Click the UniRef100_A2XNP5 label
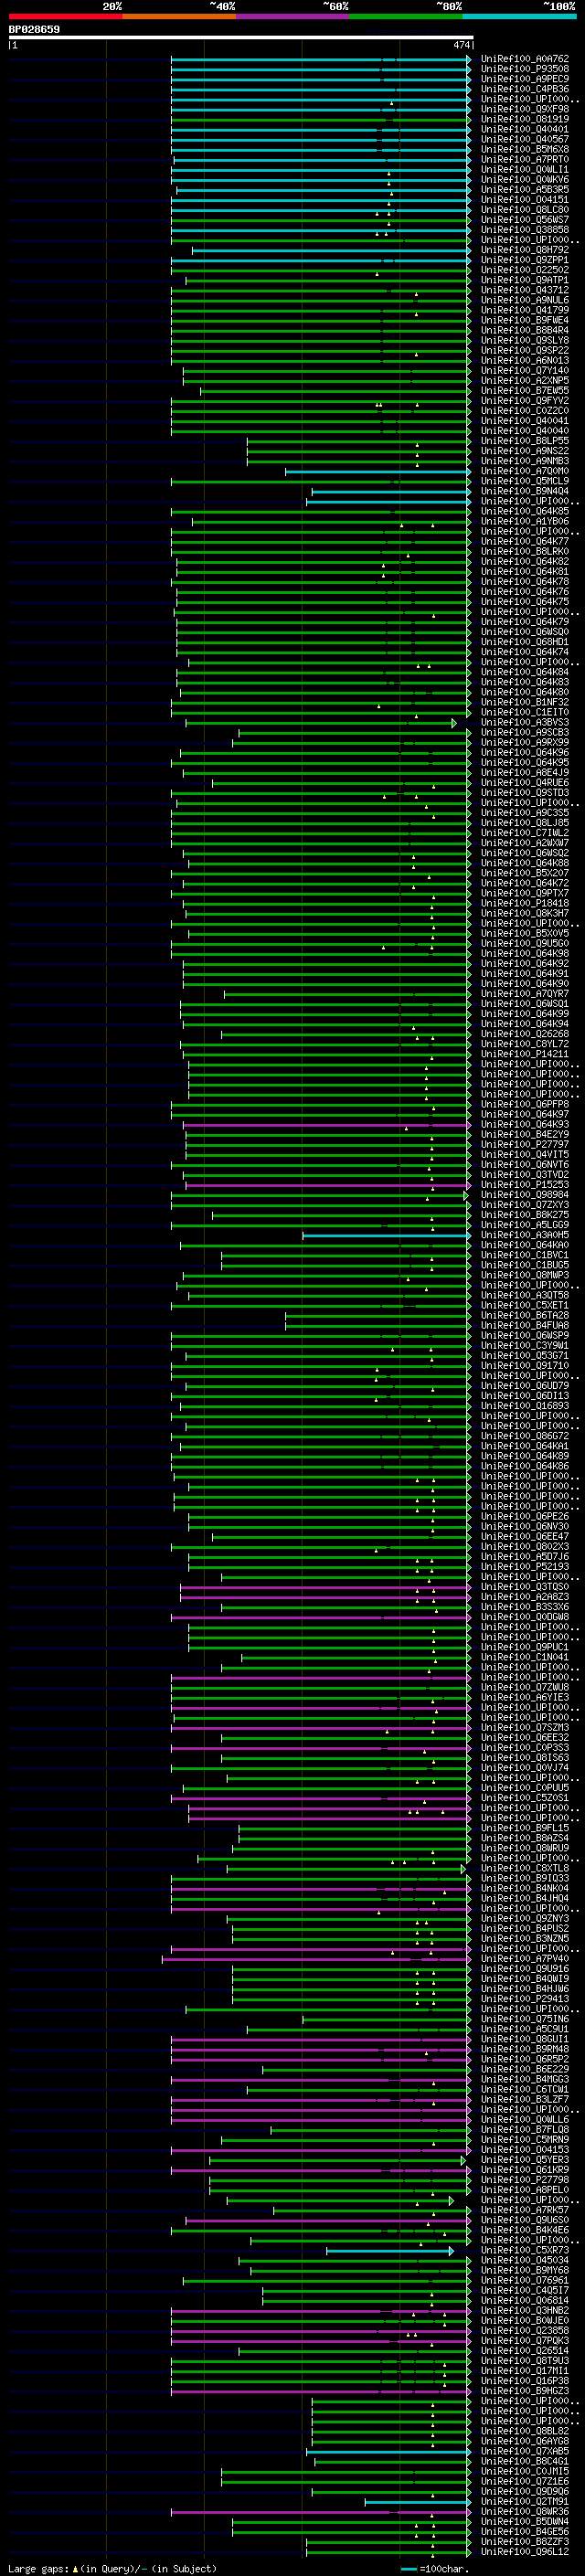585x2576 pixels. (x=525, y=380)
